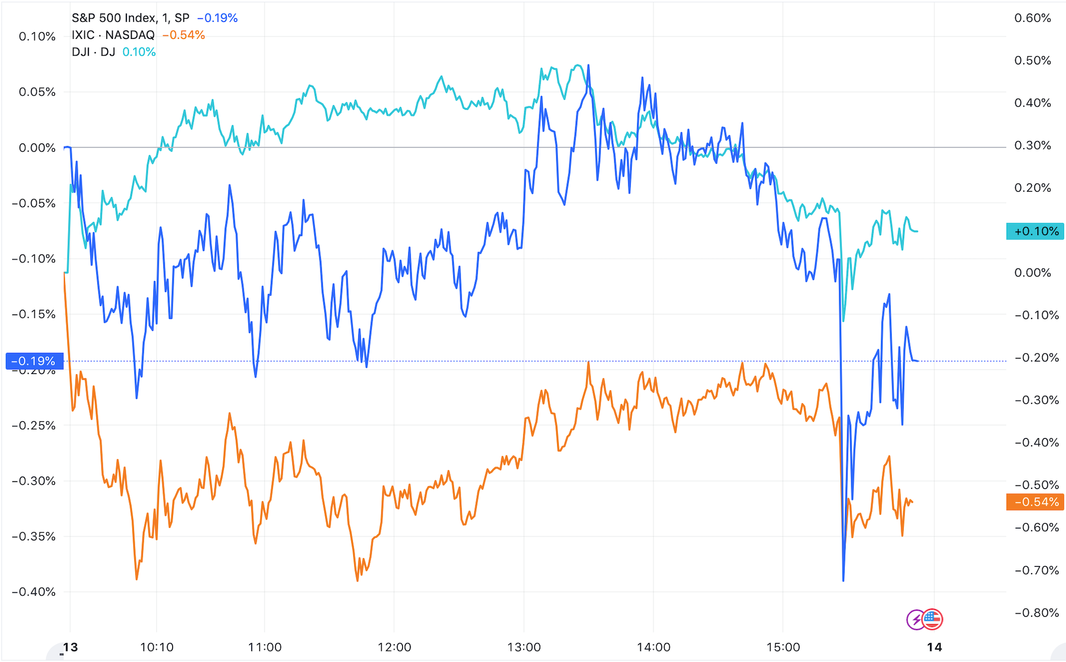Select the 14:00 time axis label
The width and height of the screenshot is (1066, 662).
tap(654, 647)
